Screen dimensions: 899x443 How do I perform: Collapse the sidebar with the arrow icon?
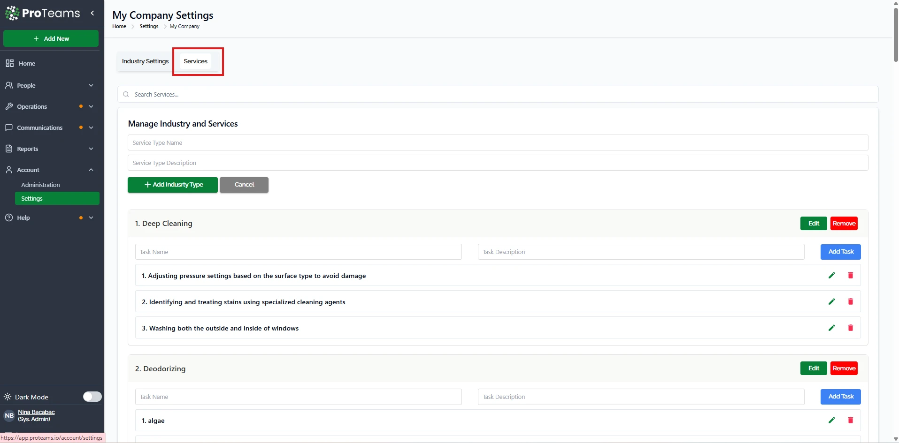tap(92, 13)
